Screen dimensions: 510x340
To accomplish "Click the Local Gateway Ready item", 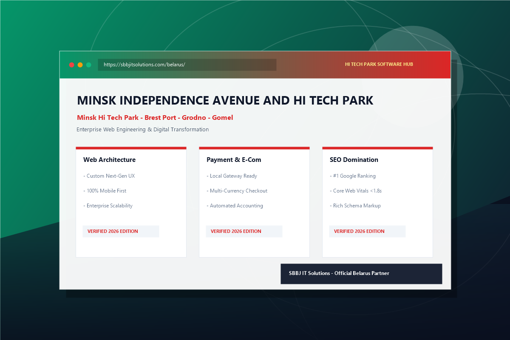I will click(x=232, y=176).
